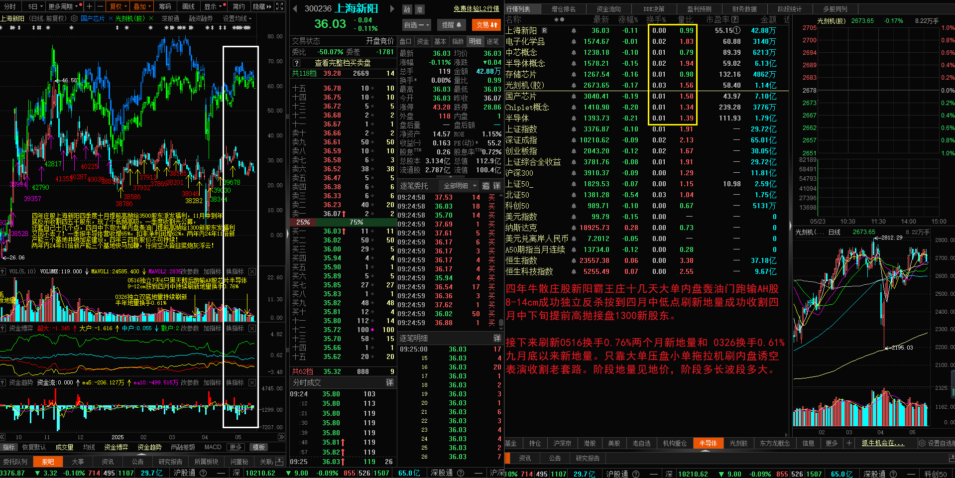Go to previous stock with left arrow

295,8
